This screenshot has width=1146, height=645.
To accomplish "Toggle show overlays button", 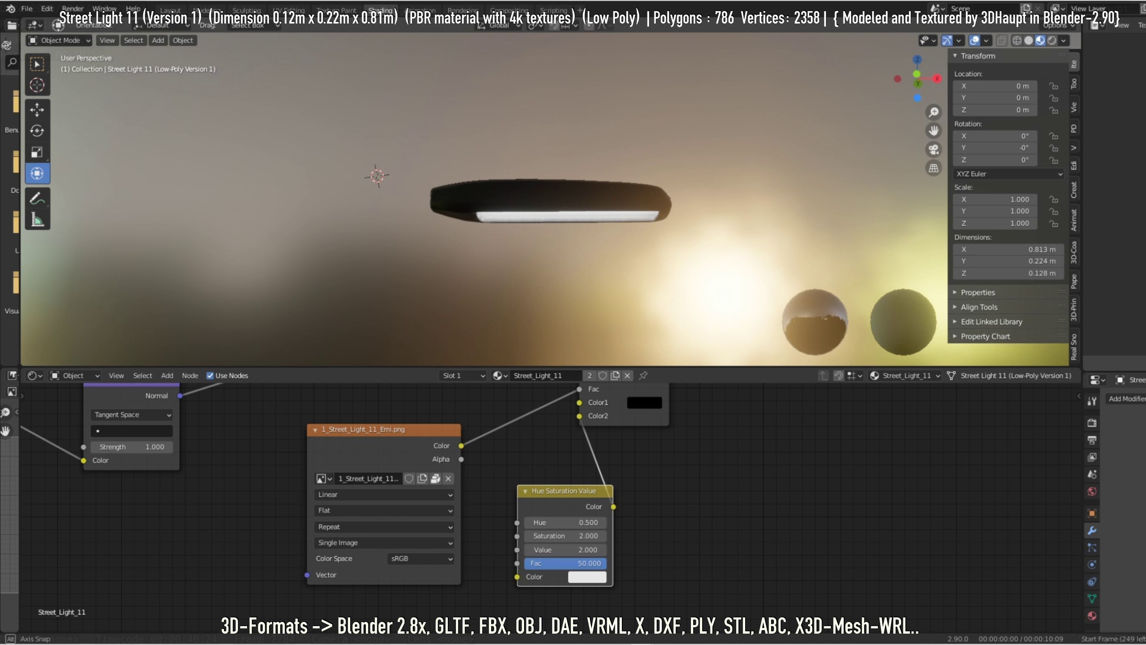I will 974,41.
